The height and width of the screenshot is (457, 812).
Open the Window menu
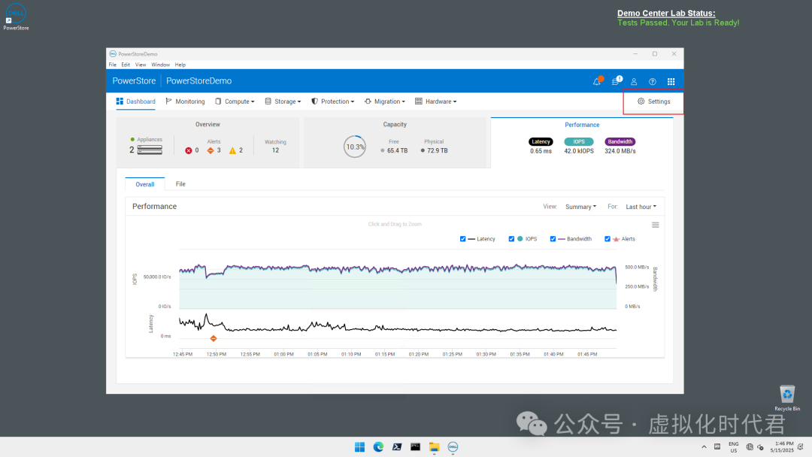pyautogui.click(x=161, y=65)
